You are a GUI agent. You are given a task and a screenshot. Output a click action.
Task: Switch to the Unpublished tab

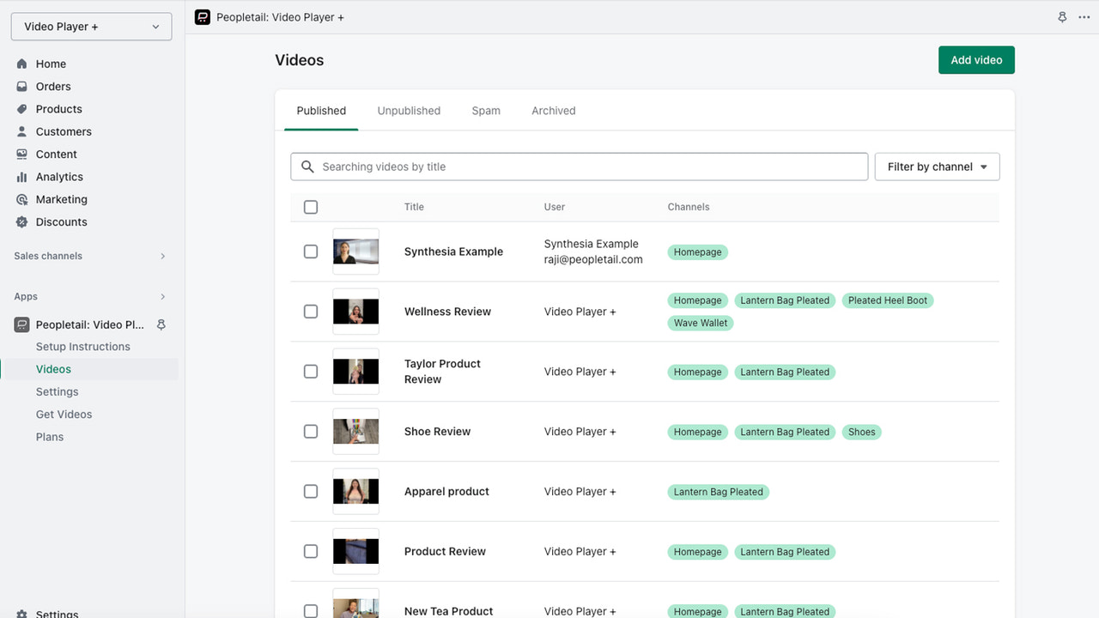point(409,110)
